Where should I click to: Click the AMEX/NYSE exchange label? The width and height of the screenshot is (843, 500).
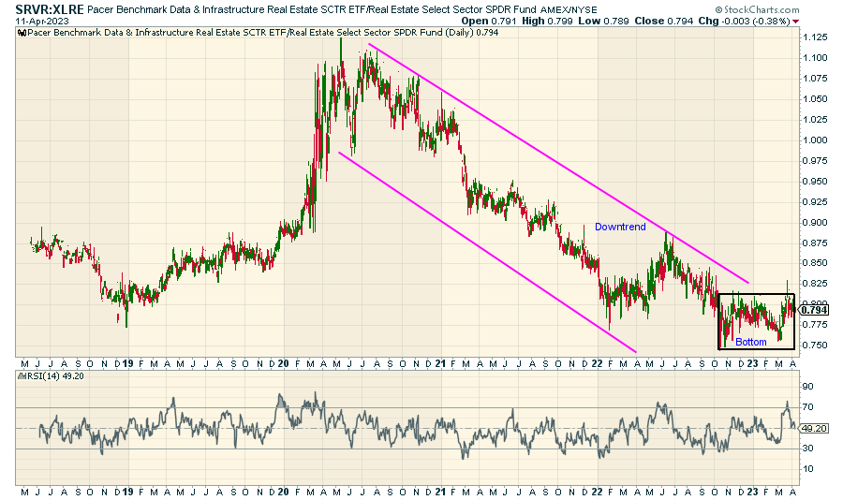(x=569, y=9)
